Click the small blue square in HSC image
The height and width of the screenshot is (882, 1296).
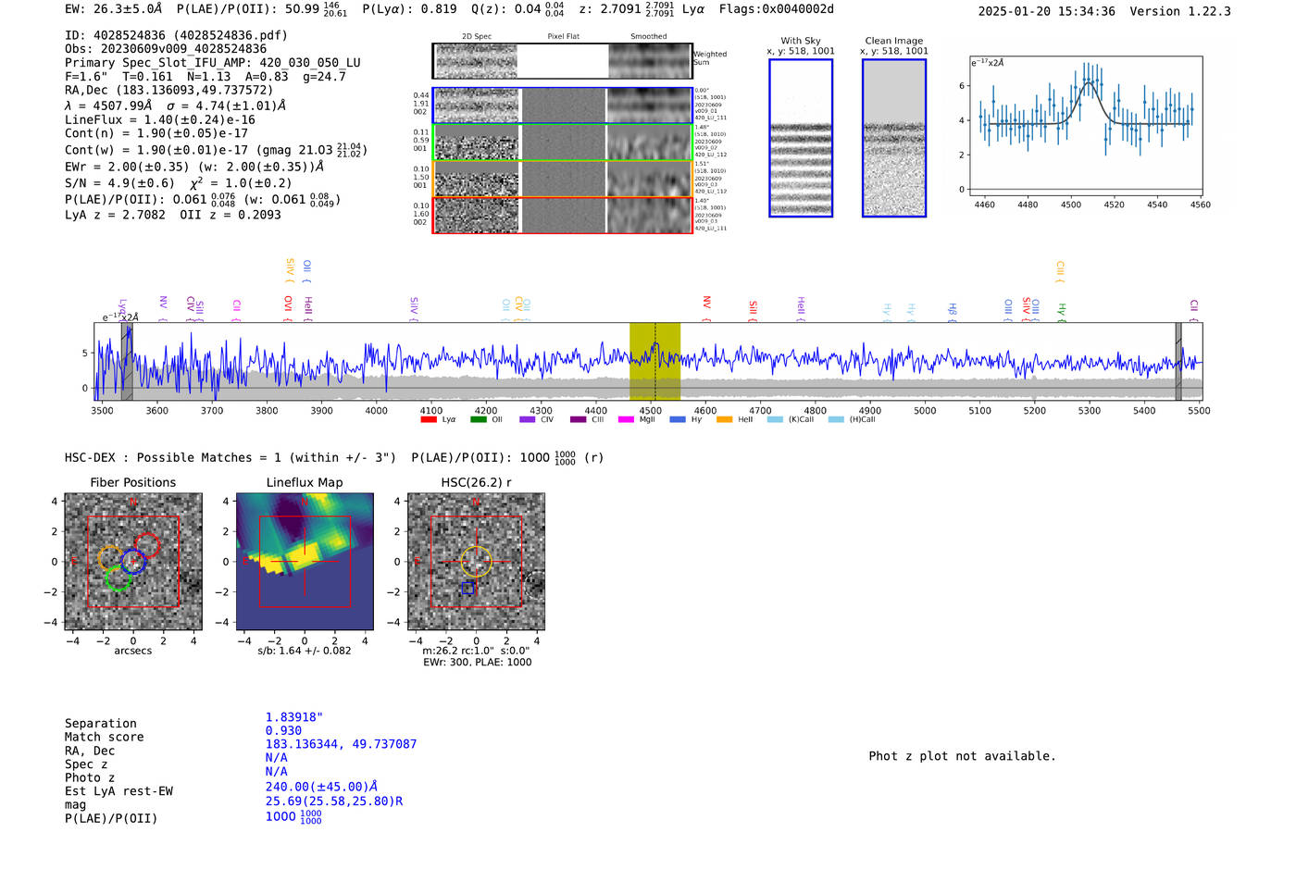pos(467,589)
